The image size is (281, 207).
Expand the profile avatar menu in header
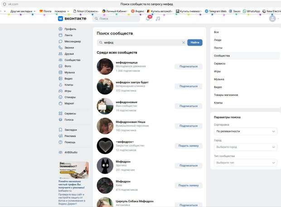pos(273,19)
